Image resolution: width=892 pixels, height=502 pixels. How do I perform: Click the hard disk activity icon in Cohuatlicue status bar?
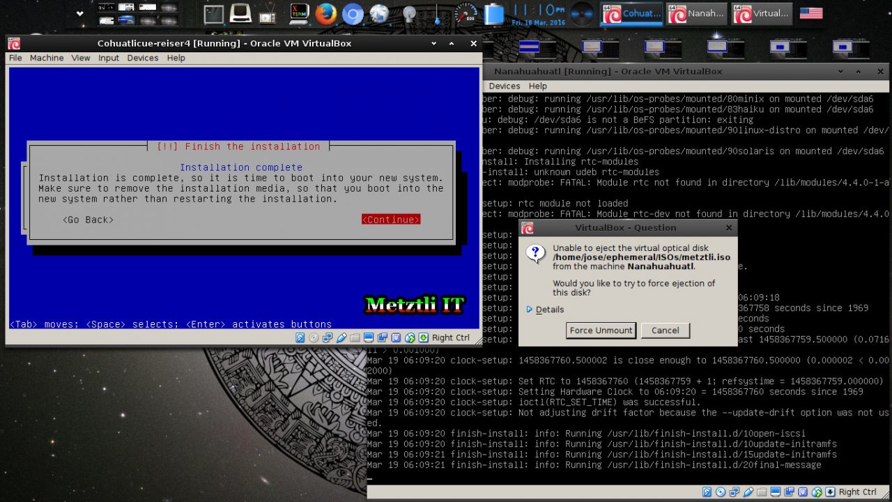[300, 337]
